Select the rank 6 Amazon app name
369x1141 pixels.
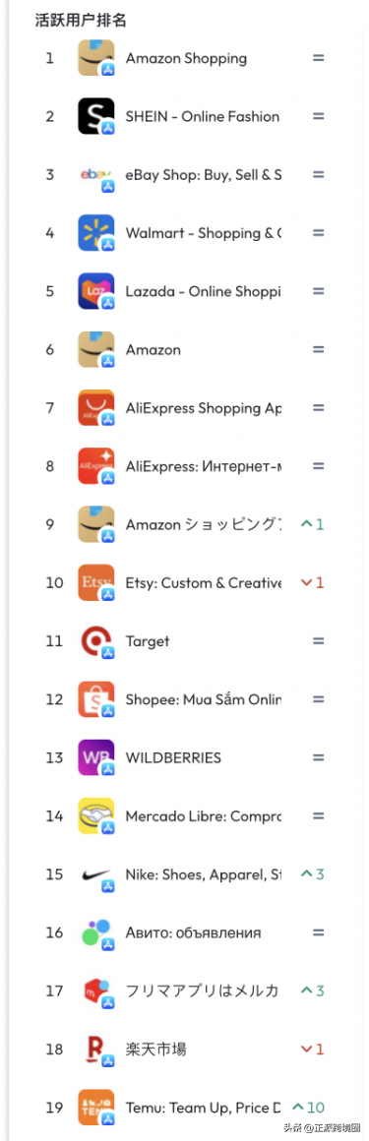click(153, 350)
